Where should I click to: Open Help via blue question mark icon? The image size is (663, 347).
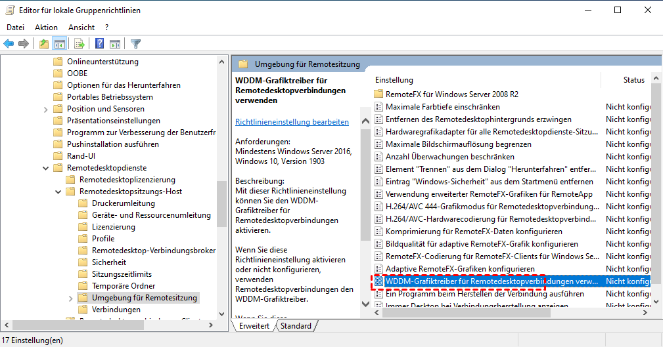coord(99,44)
